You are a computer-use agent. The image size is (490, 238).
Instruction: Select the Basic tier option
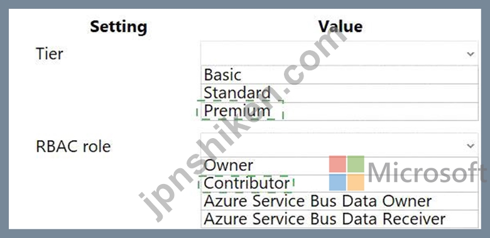coord(339,75)
